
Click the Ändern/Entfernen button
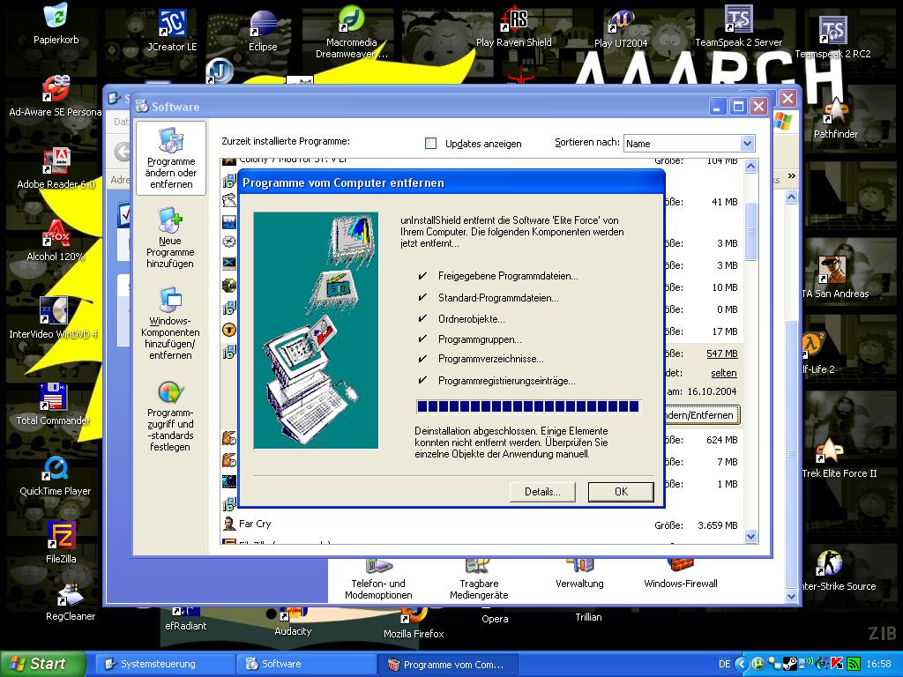(x=701, y=415)
